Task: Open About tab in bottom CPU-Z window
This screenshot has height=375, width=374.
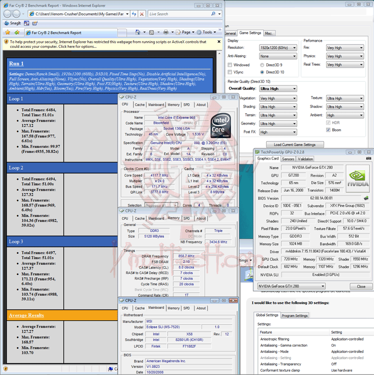Action: 201,308
